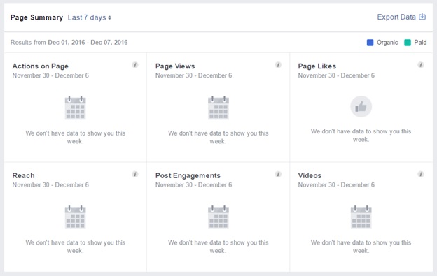Click the Reach calendar icon

click(75, 217)
